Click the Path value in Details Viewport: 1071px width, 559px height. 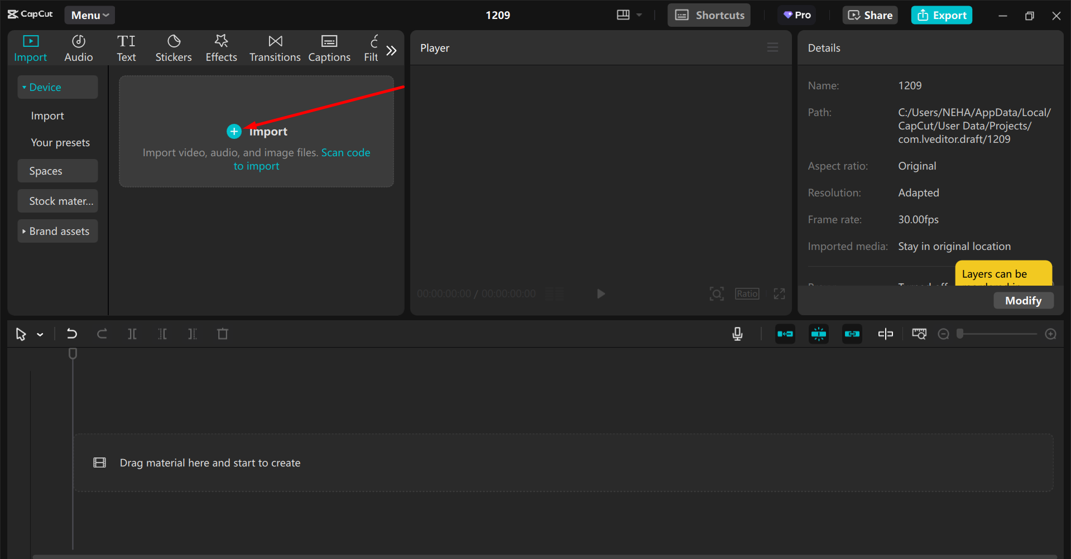[x=974, y=126]
